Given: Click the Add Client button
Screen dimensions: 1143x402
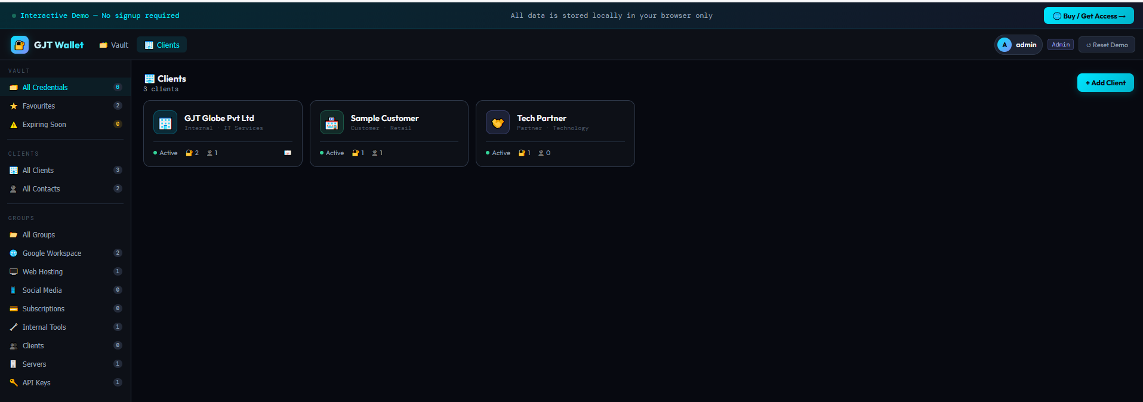Looking at the screenshot, I should point(1105,83).
